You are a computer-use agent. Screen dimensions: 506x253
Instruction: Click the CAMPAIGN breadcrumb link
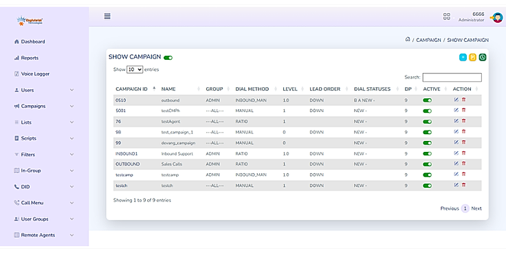pos(428,40)
